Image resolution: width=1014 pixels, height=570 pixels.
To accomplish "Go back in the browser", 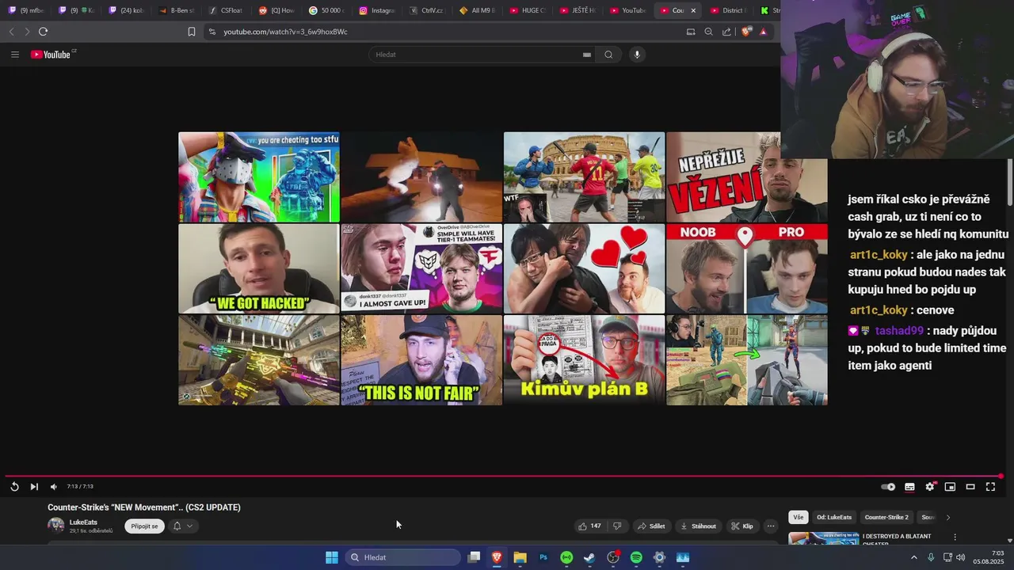I will 11,32.
